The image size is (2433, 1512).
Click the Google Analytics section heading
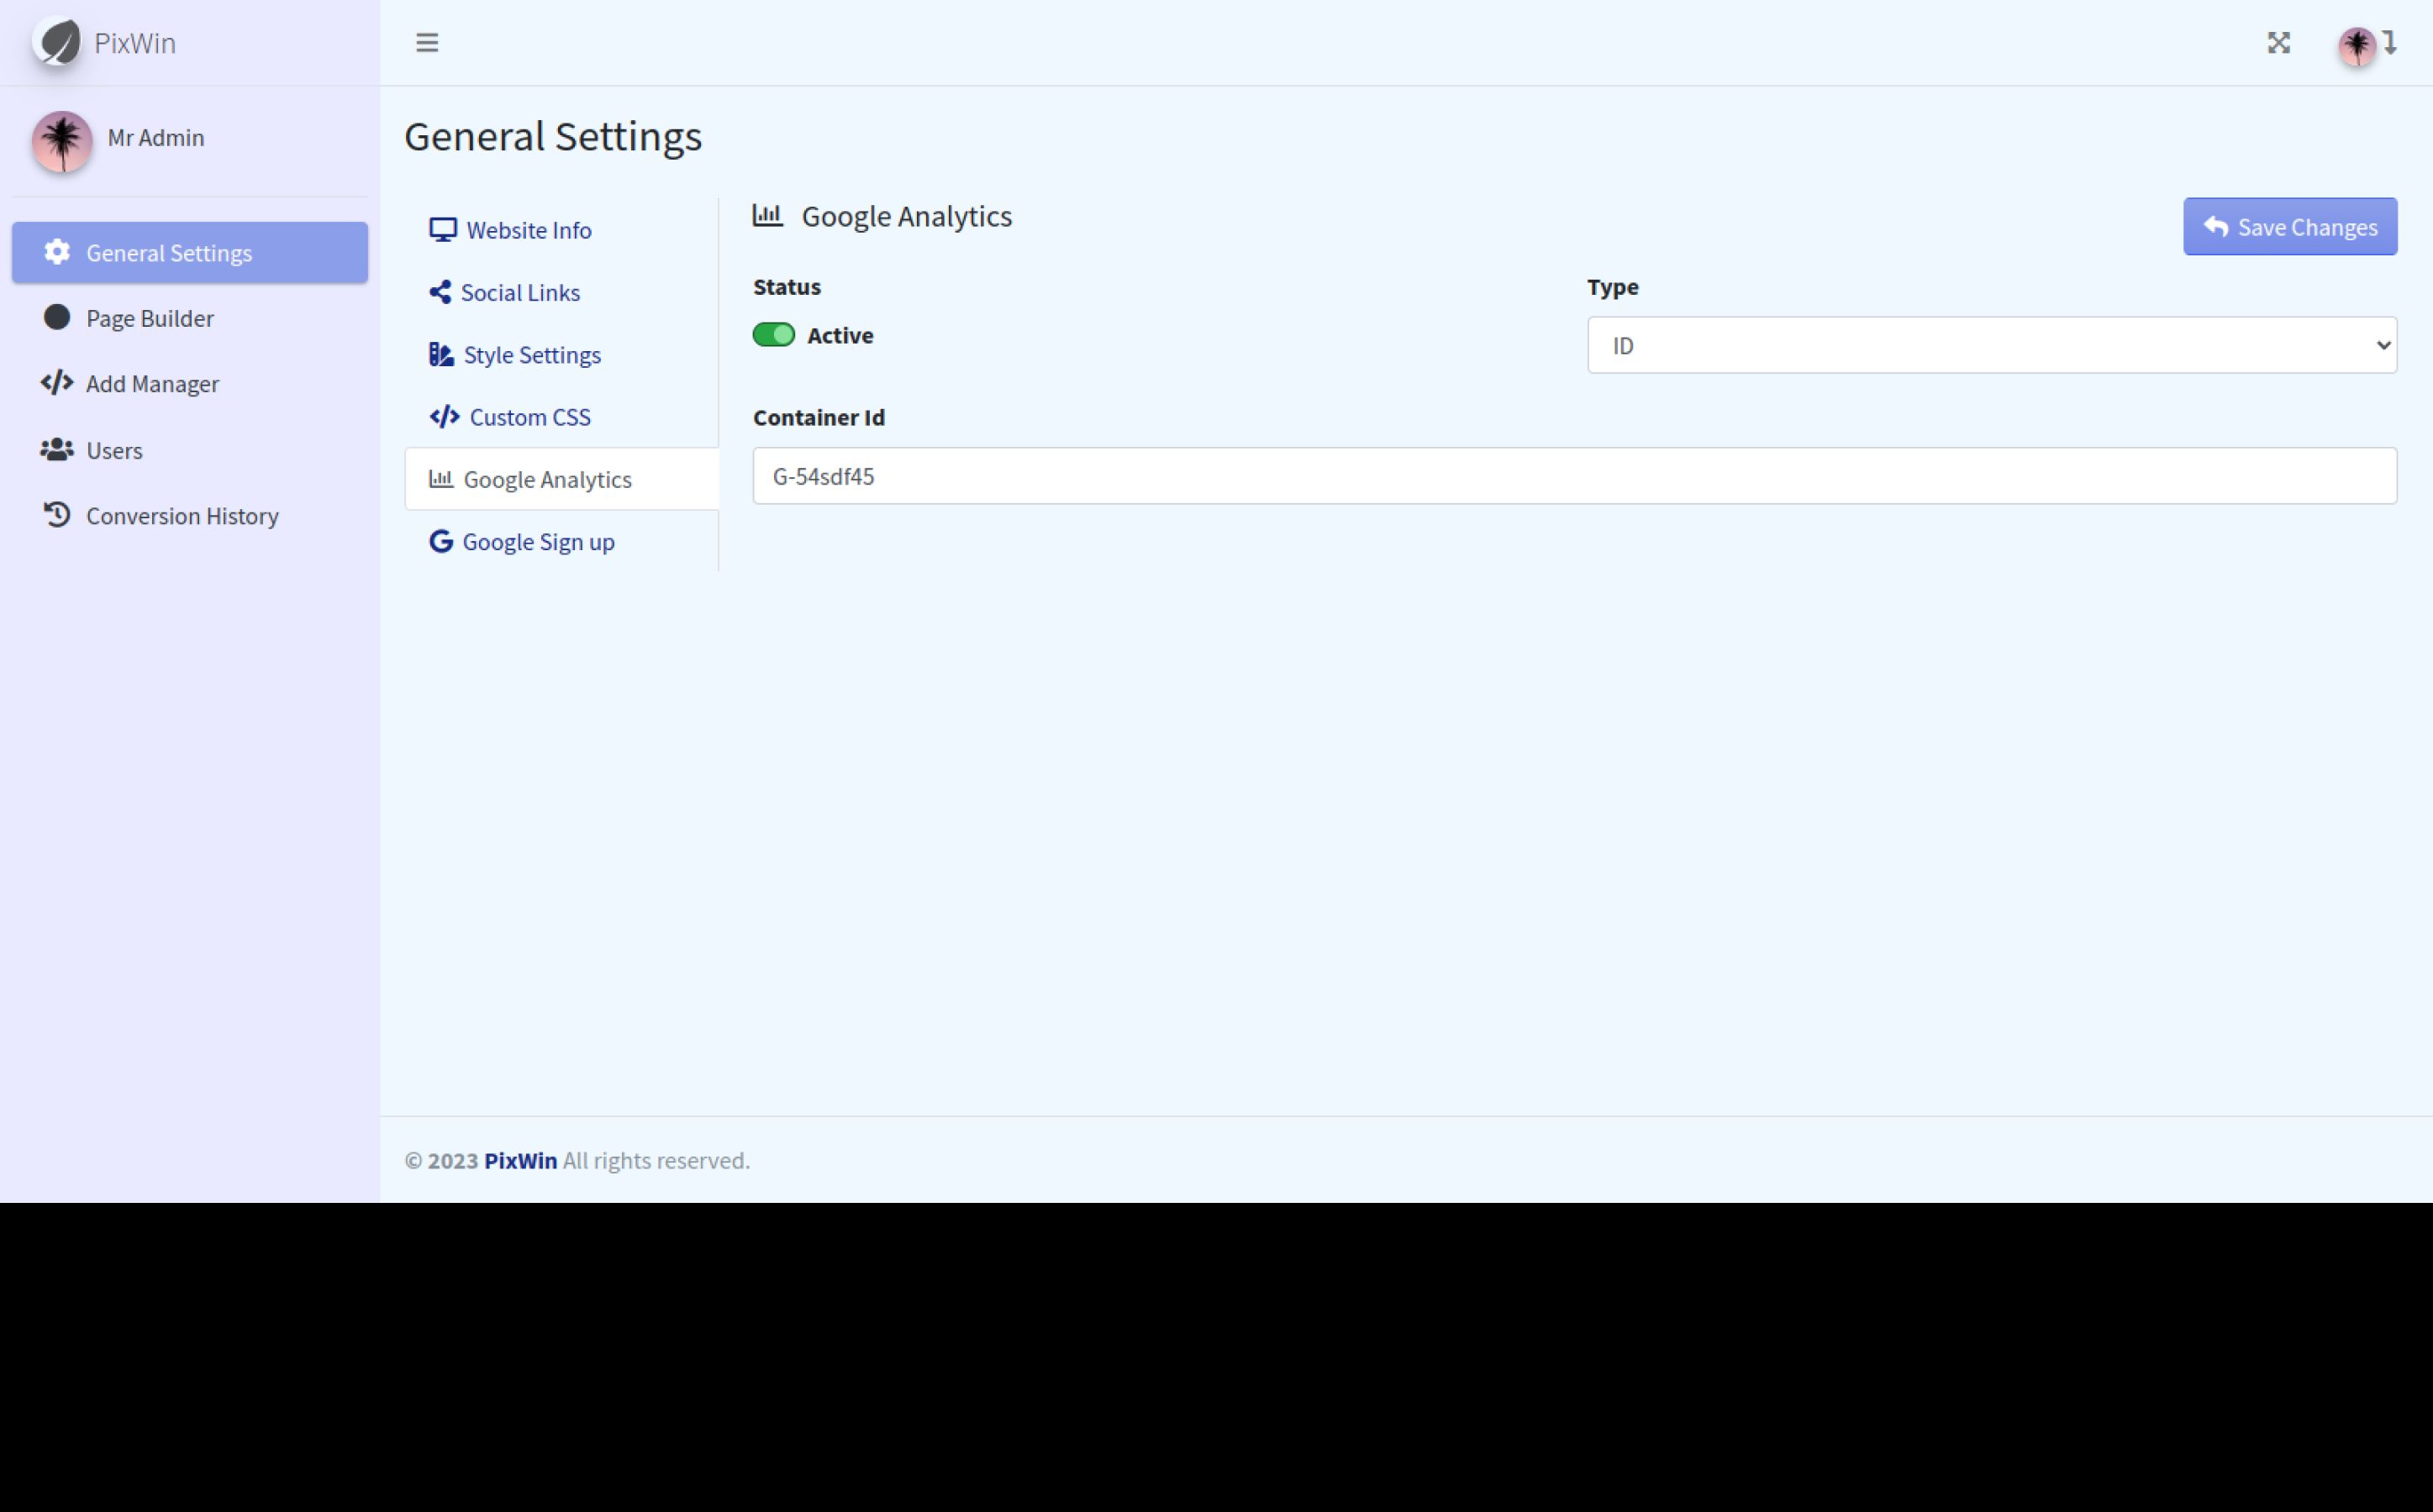coord(906,216)
